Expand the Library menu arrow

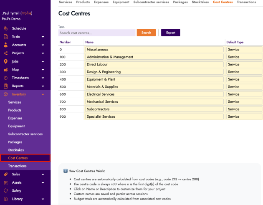tap(43, 199)
